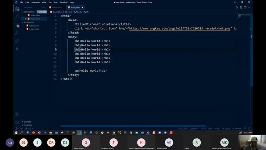The height and width of the screenshot is (150, 266).
Task: Open the Windows Start menu
Action: pyautogui.click(x=16, y=132)
